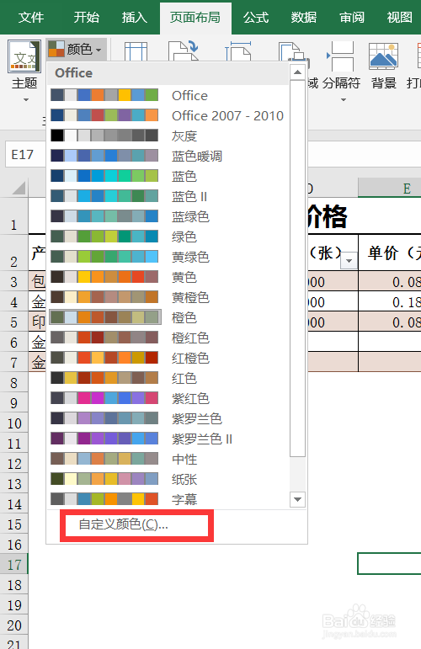Open the filter dropdown in header row
421x649 pixels.
[349, 260]
